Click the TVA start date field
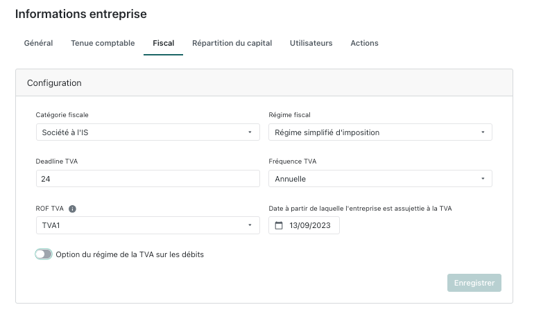This screenshot has width=550, height=332. click(x=311, y=225)
